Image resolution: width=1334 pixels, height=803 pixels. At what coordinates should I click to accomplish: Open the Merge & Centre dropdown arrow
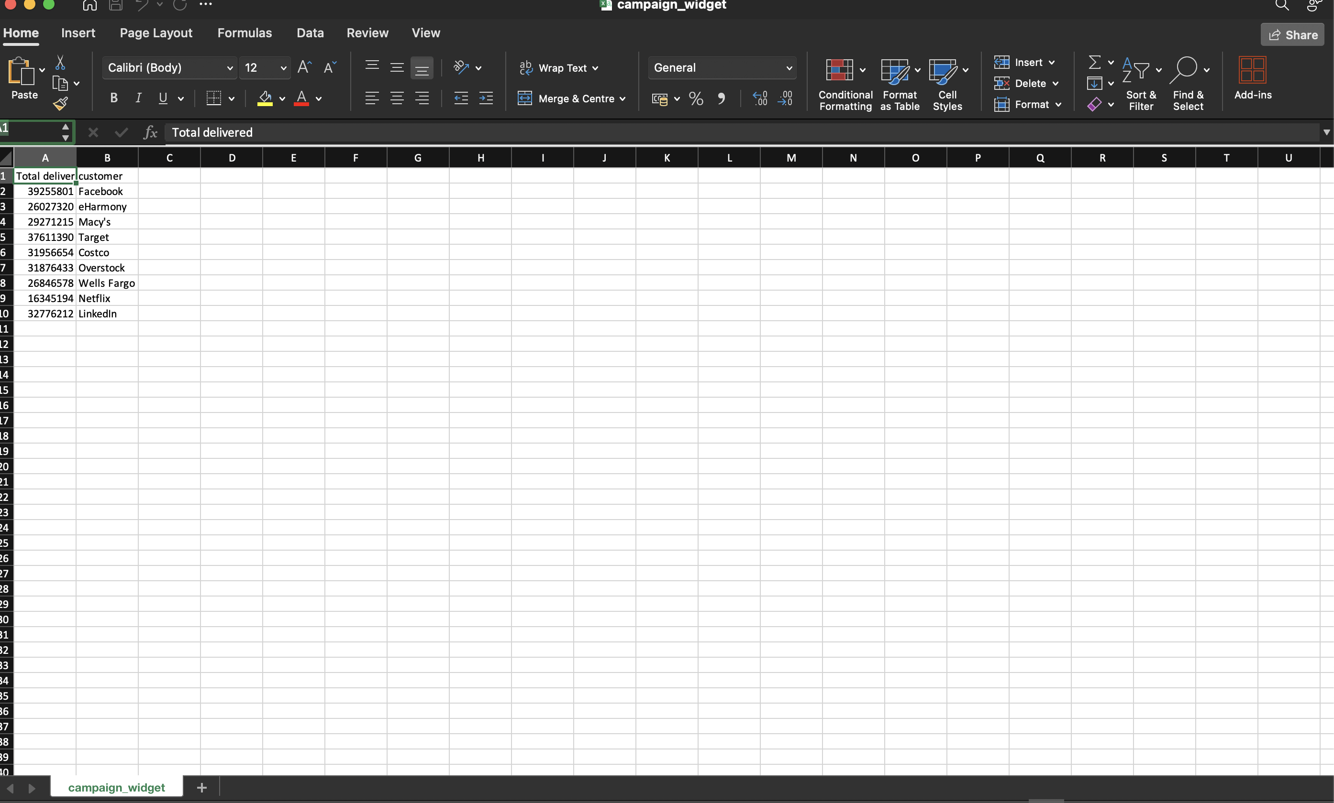pyautogui.click(x=623, y=99)
